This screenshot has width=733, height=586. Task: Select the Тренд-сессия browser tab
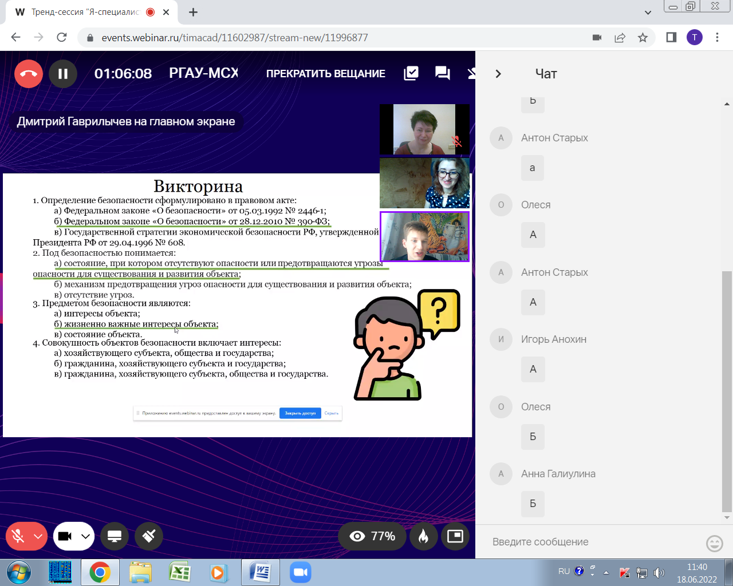coord(86,12)
